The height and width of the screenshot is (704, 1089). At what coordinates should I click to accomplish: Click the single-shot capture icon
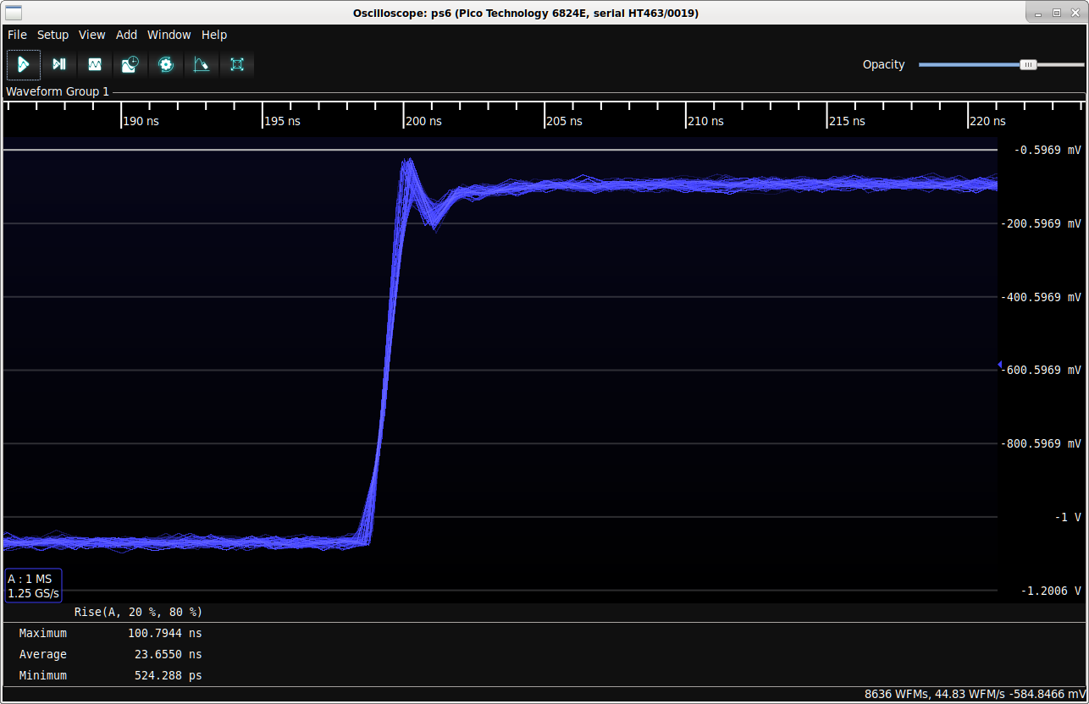(x=59, y=64)
